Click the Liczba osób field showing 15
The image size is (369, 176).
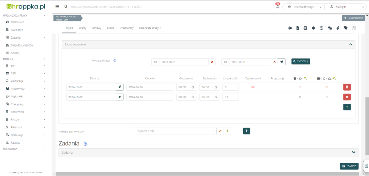(x=230, y=97)
